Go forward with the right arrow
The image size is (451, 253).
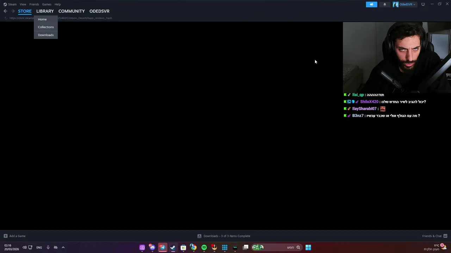[13, 11]
